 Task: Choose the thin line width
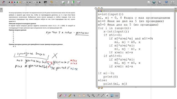pos(25,2)
